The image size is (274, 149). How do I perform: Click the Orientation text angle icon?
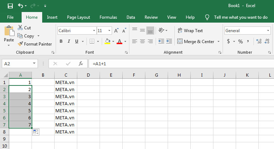point(161,30)
